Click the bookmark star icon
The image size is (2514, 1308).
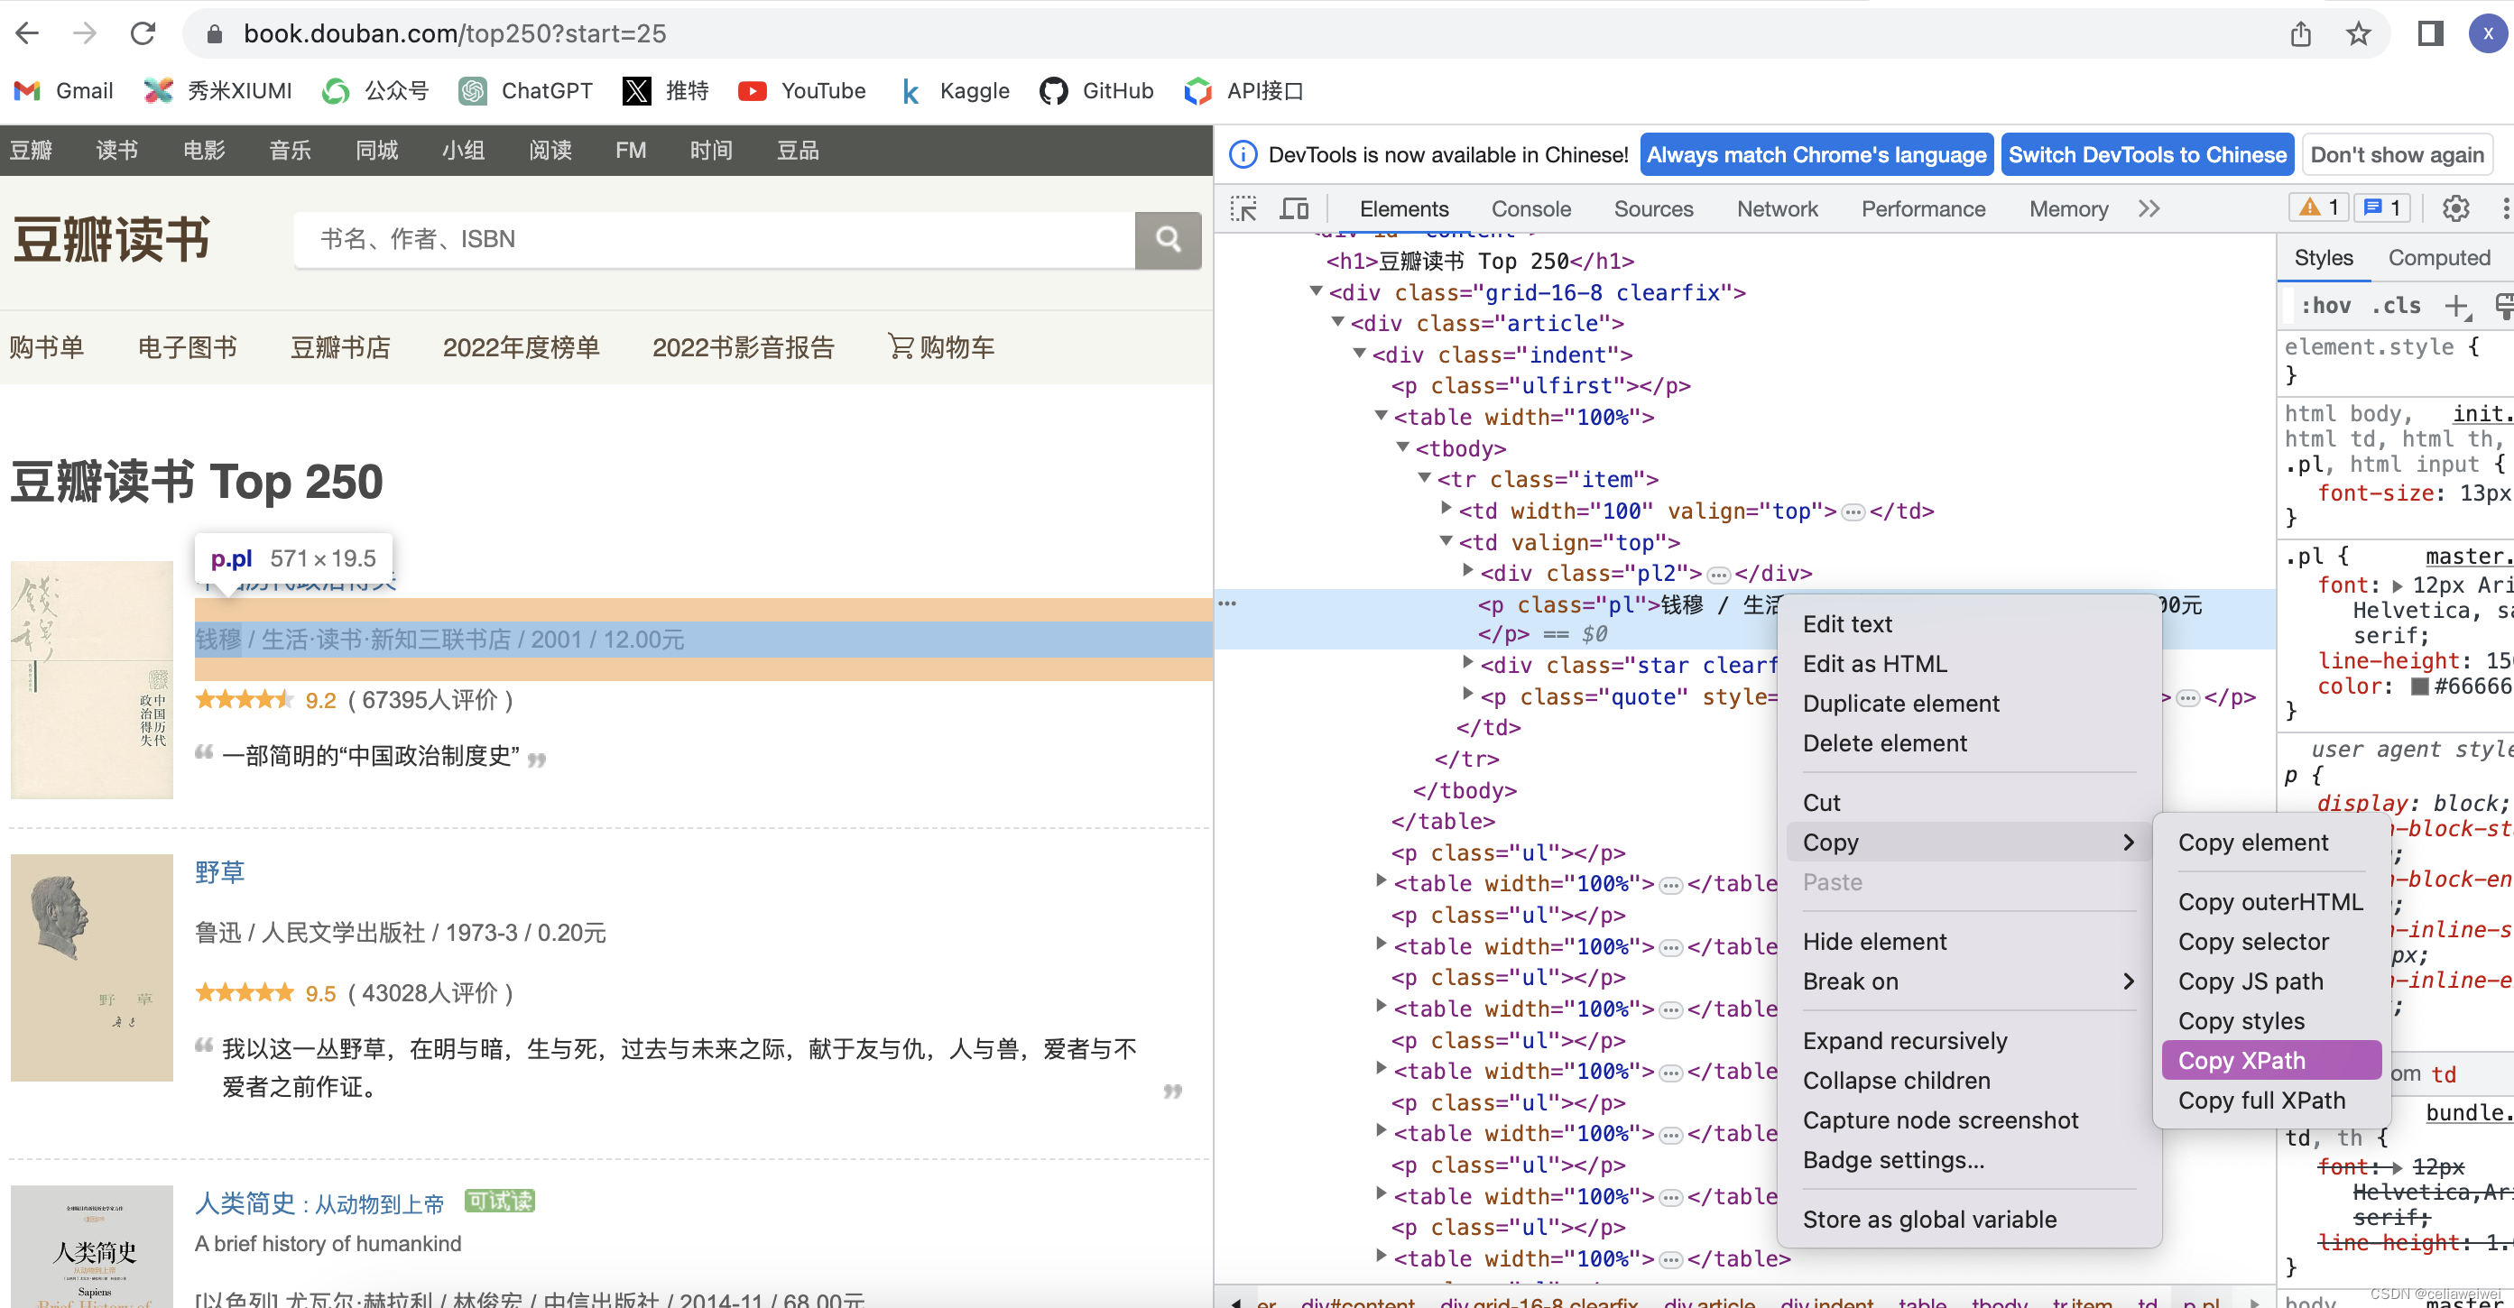point(2358,34)
